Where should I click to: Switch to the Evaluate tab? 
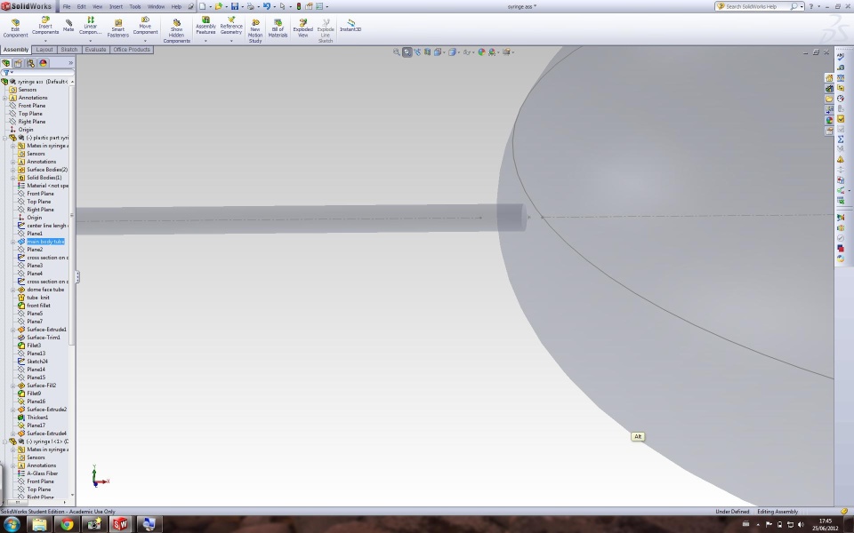(95, 50)
